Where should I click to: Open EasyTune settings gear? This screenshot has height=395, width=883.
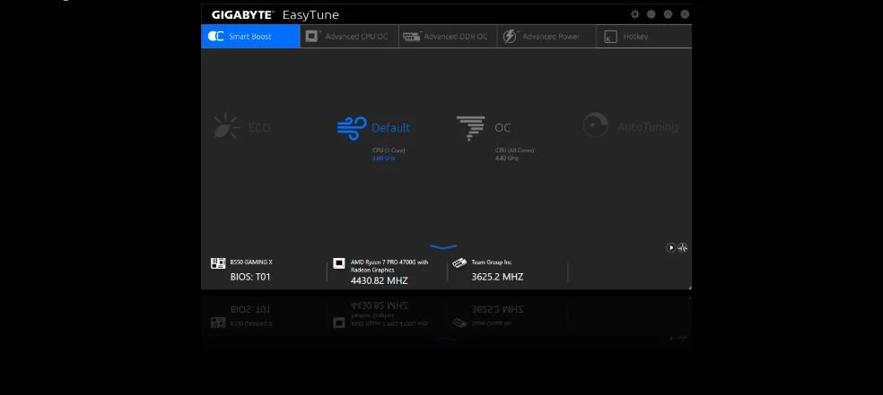[x=634, y=14]
